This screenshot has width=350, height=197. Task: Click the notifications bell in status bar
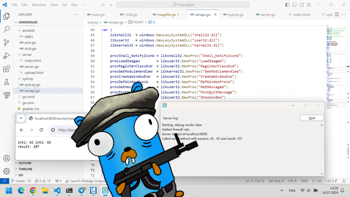click(344, 181)
